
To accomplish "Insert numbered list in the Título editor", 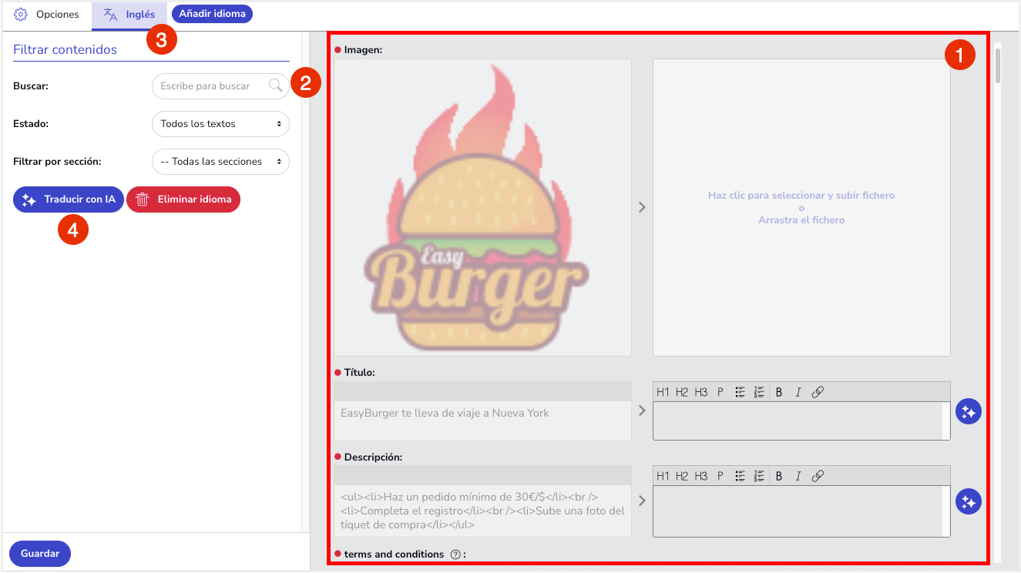I will click(x=759, y=392).
